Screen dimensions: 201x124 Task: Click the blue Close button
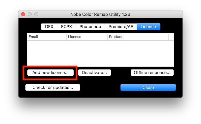[148, 87]
